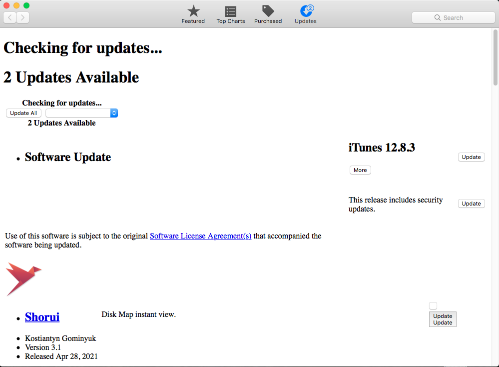Click the More button under iTunes
This screenshot has width=499, height=367.
coord(360,170)
